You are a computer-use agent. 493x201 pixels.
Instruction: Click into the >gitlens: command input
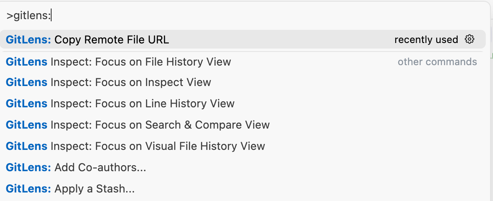click(245, 16)
